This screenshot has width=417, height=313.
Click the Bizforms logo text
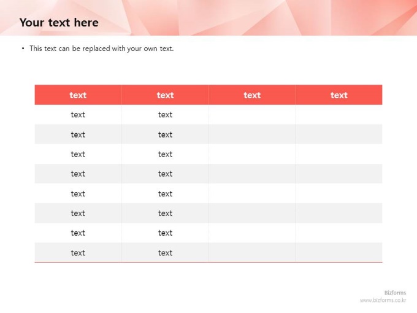coord(395,293)
